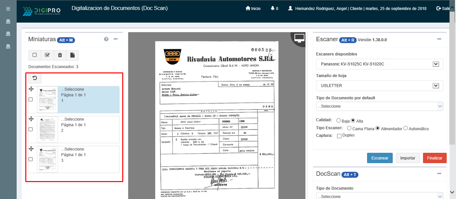
Task: Tick the checkbox for scanned page 2
Action: 31,129
